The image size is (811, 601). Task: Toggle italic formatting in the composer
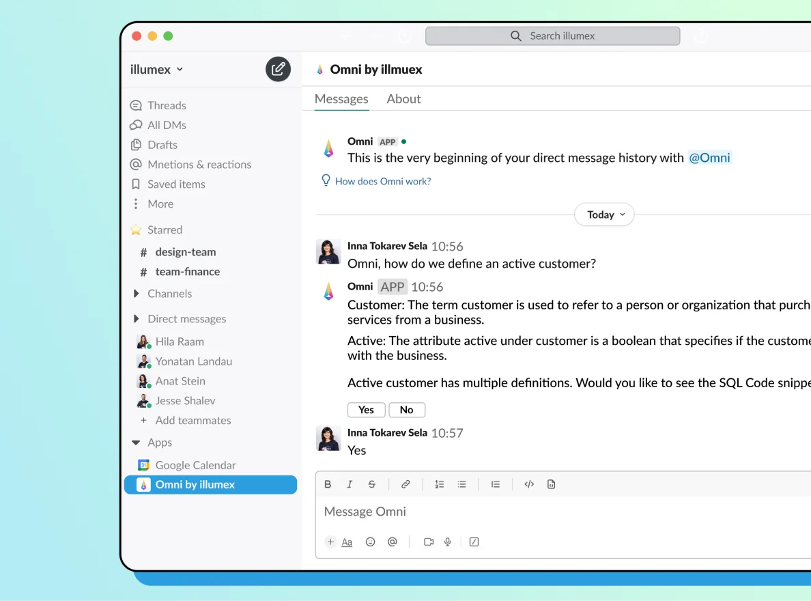(x=350, y=484)
